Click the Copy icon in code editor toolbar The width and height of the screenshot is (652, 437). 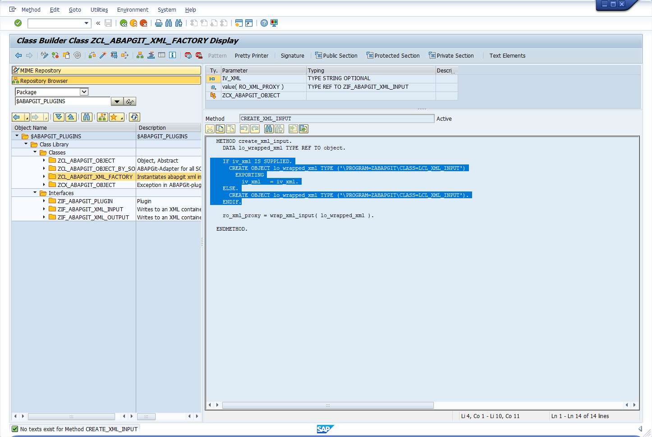coord(220,129)
